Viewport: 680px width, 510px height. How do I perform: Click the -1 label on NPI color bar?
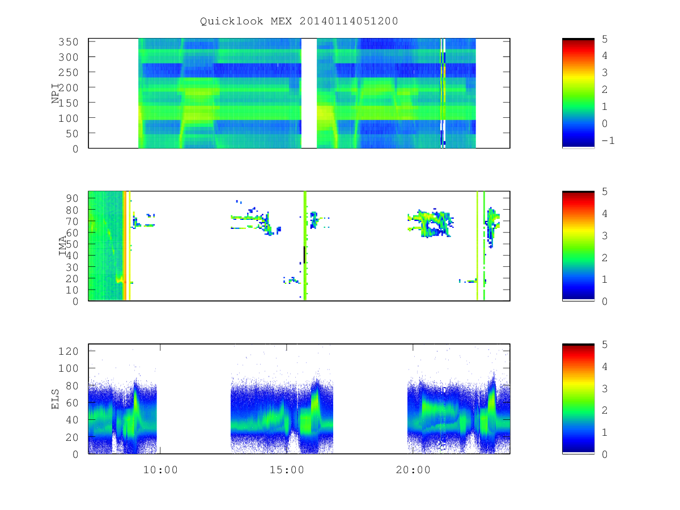(607, 141)
